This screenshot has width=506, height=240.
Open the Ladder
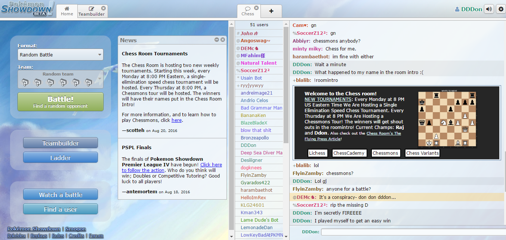61,158
